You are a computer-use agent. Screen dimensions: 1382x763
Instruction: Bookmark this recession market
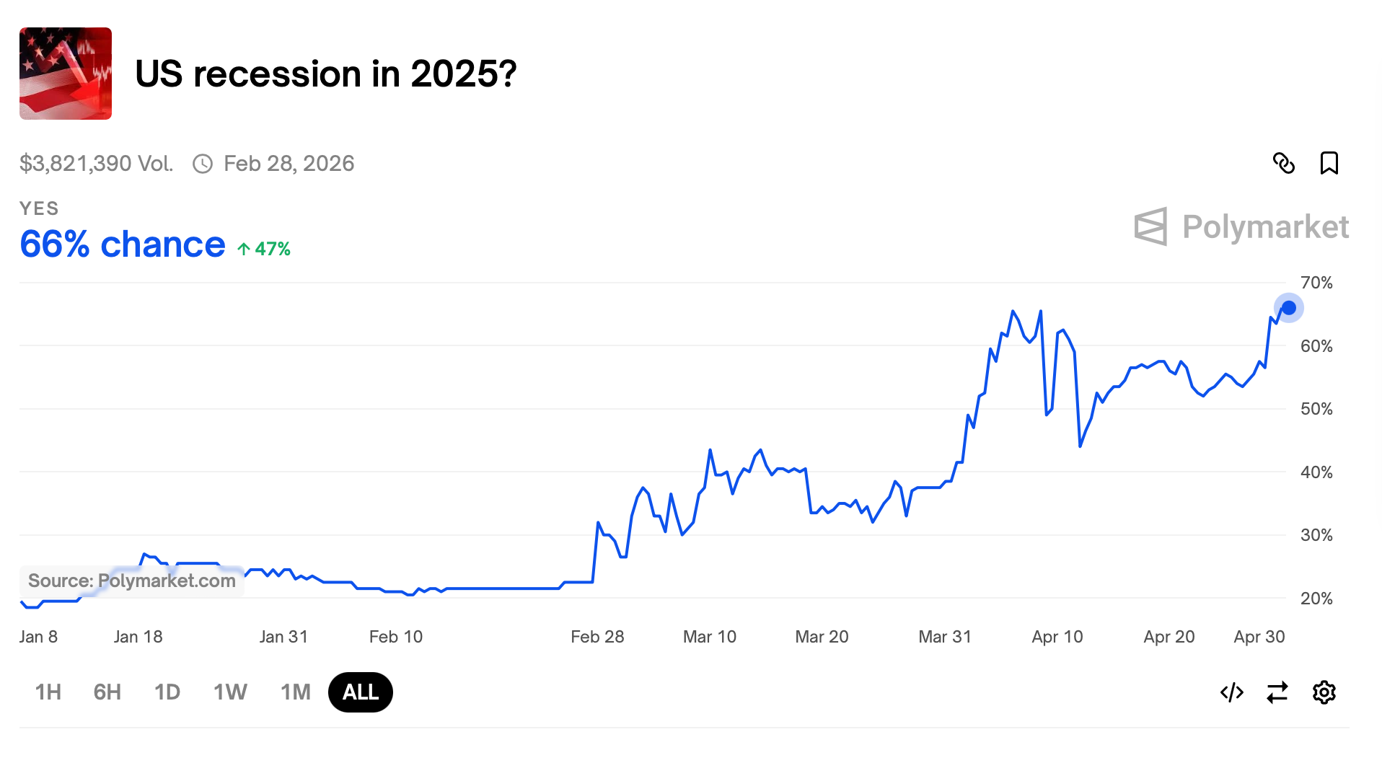point(1329,164)
